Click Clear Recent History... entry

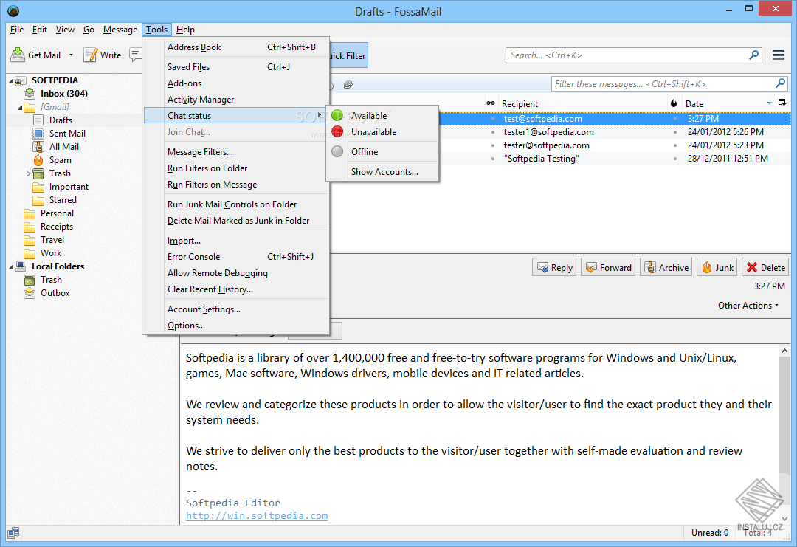[237, 289]
